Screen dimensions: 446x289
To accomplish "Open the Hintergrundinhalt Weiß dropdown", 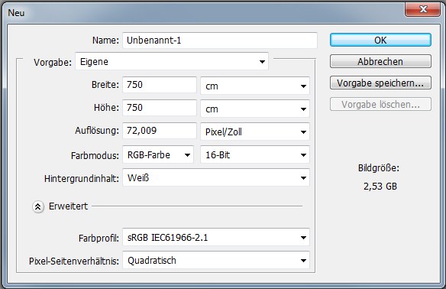I will [x=216, y=177].
